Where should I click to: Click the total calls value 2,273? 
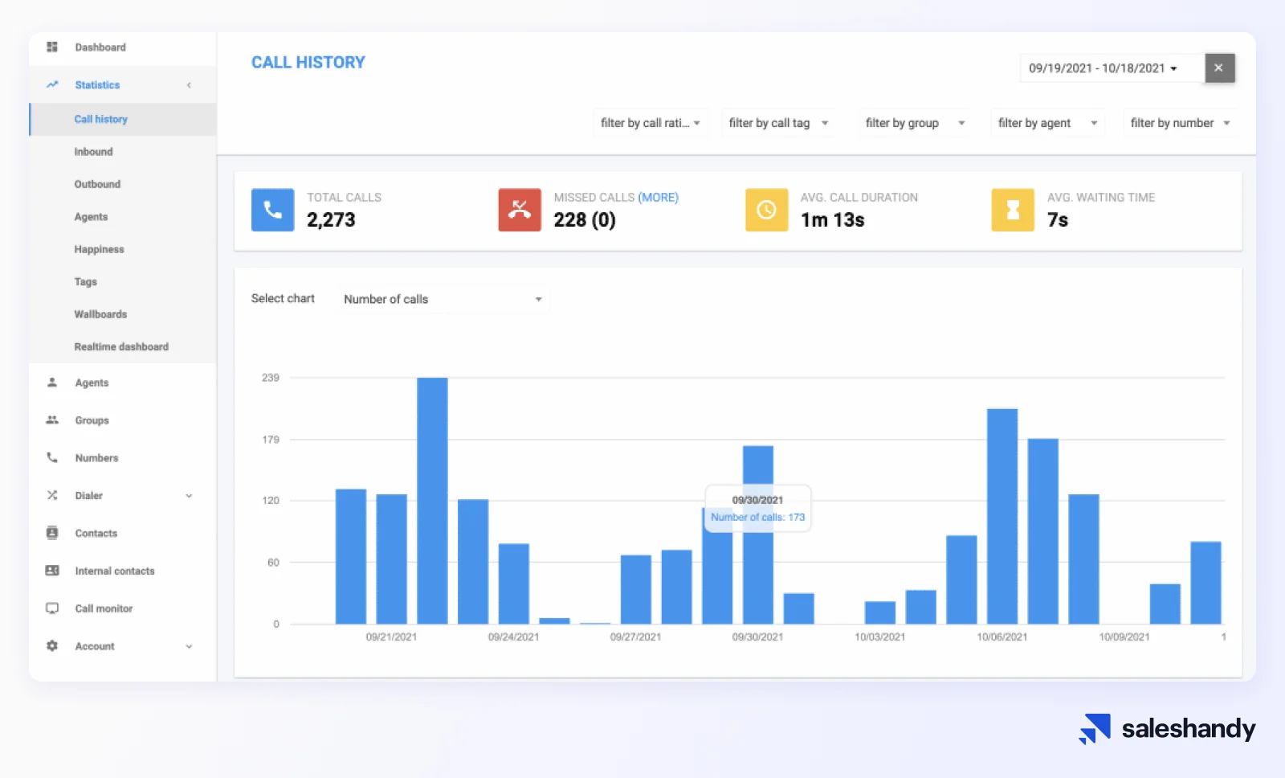click(x=331, y=220)
